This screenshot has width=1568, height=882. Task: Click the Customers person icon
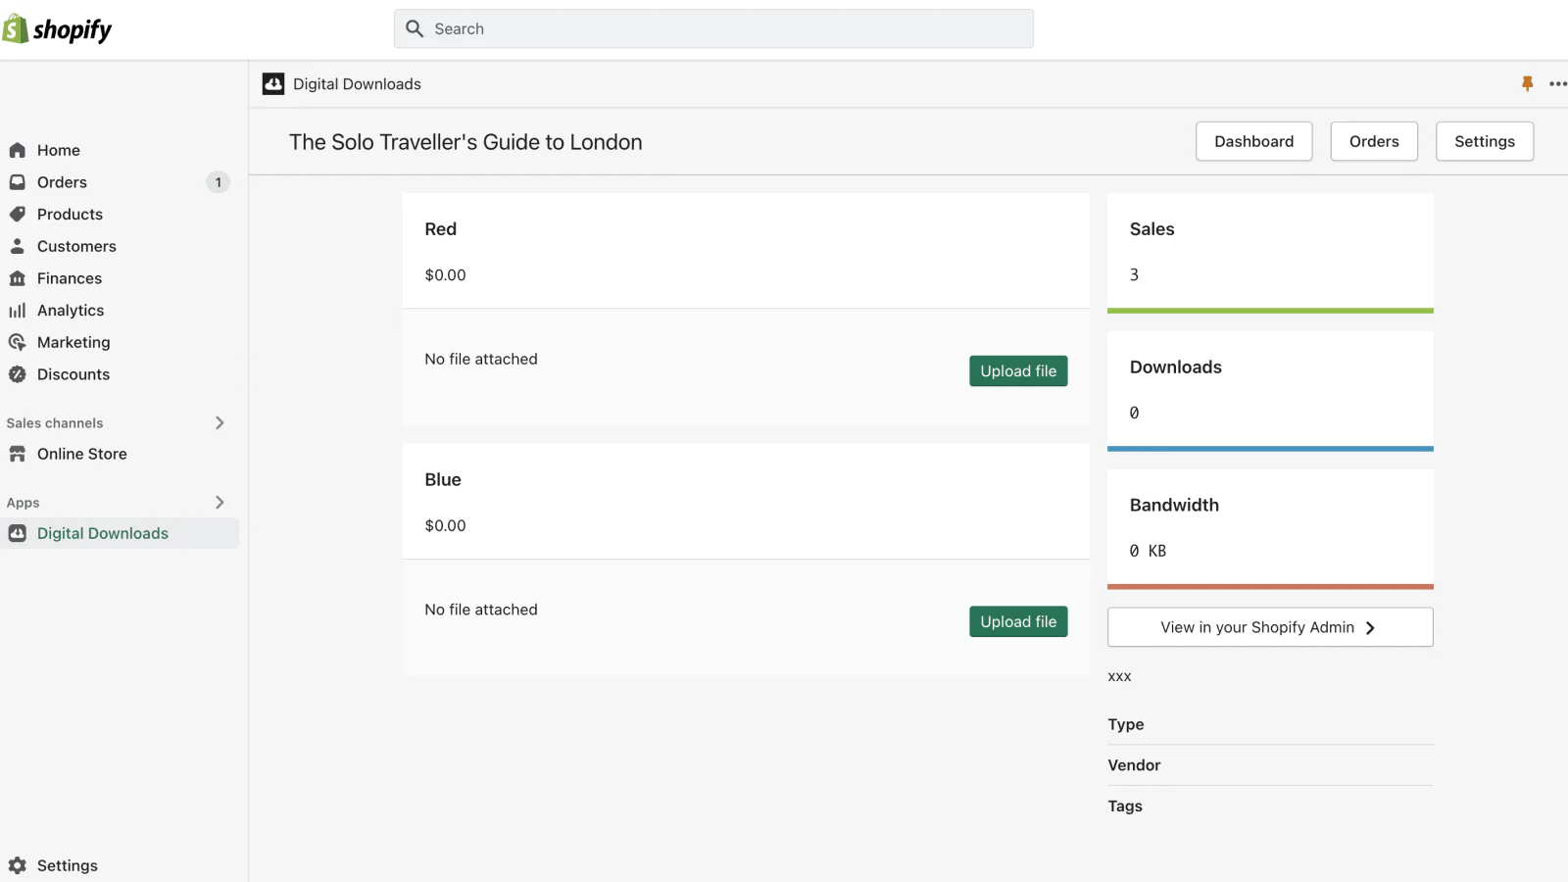pyautogui.click(x=18, y=246)
